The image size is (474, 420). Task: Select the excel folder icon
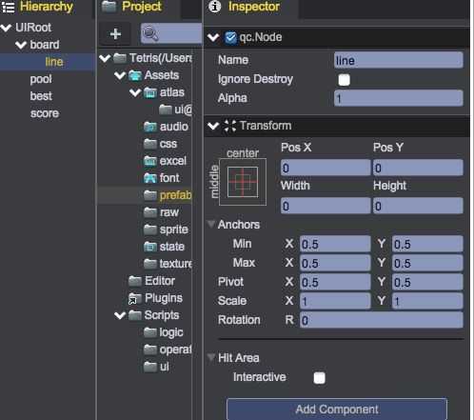(x=150, y=161)
